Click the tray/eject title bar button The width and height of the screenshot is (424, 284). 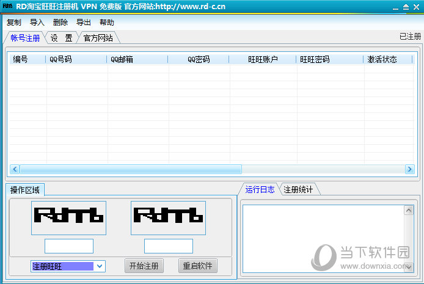tap(406, 7)
